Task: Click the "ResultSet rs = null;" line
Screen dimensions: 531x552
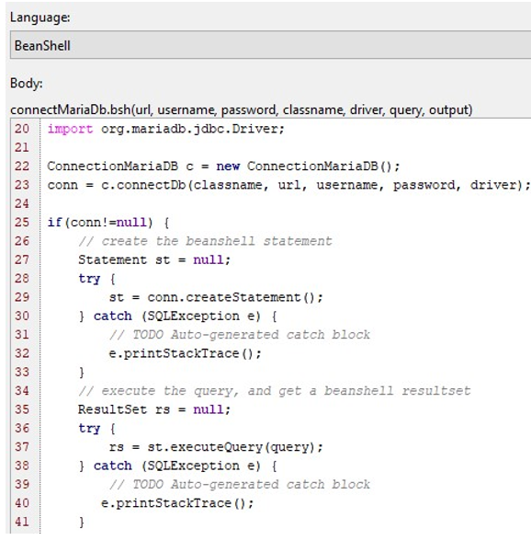Action: pyautogui.click(x=154, y=409)
